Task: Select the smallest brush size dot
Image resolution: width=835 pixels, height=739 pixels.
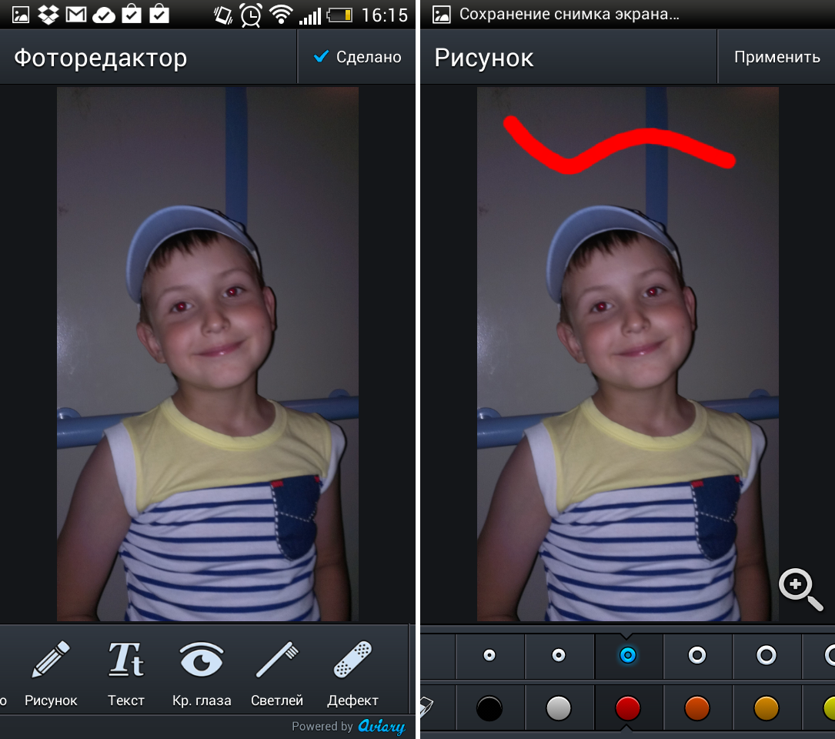Action: (489, 655)
